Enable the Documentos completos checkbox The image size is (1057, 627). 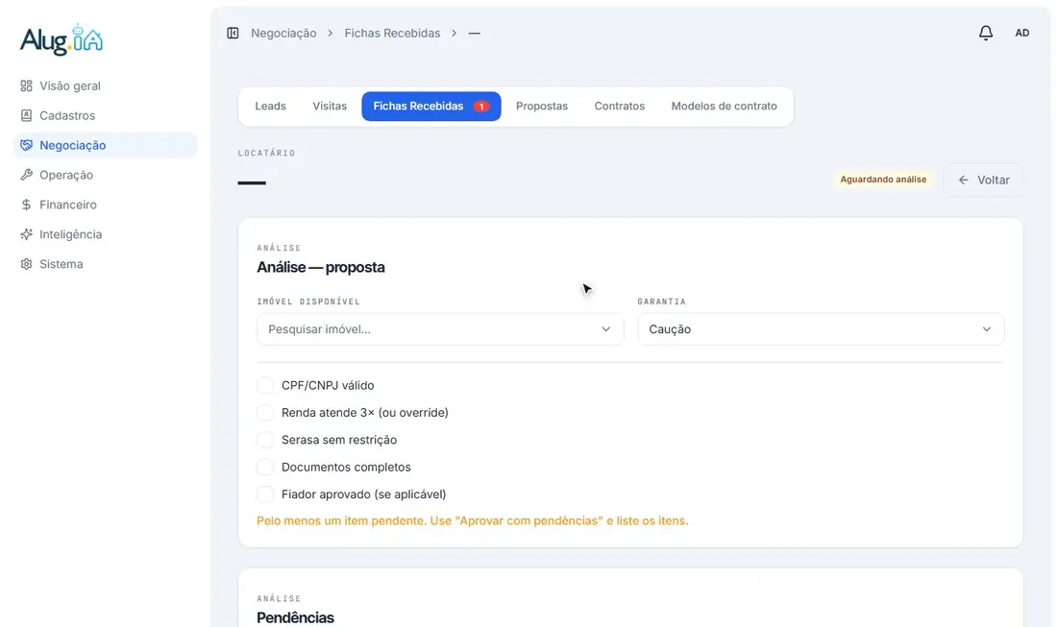265,467
